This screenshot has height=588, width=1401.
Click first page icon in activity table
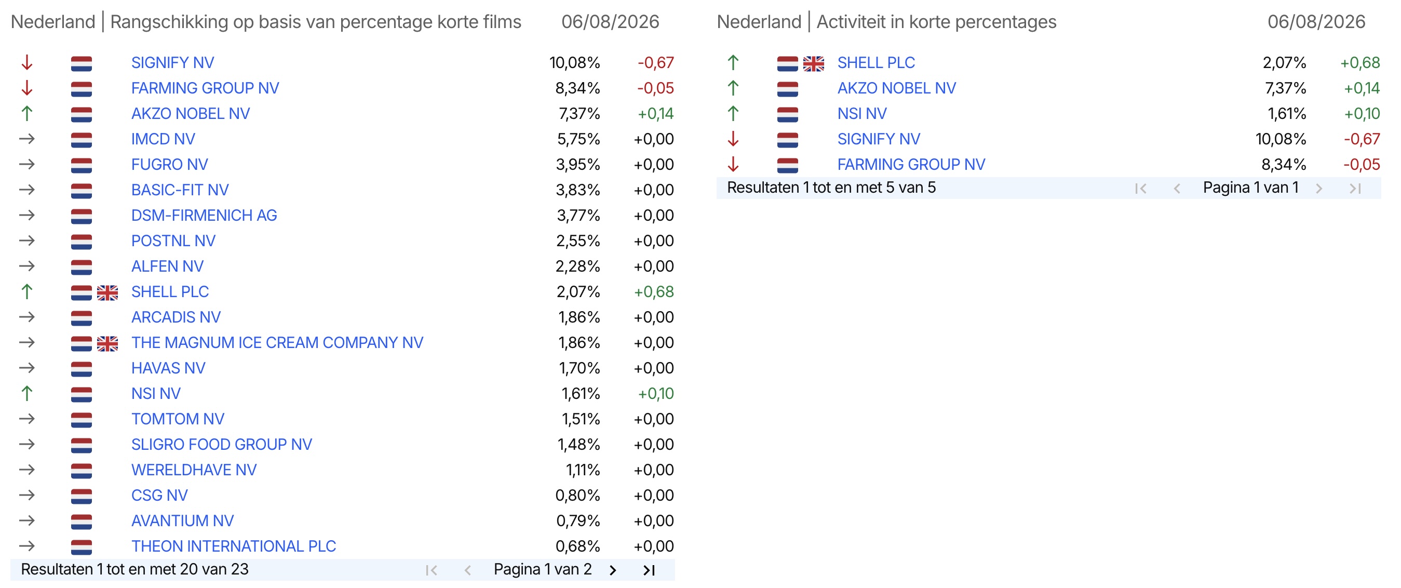click(x=1141, y=188)
